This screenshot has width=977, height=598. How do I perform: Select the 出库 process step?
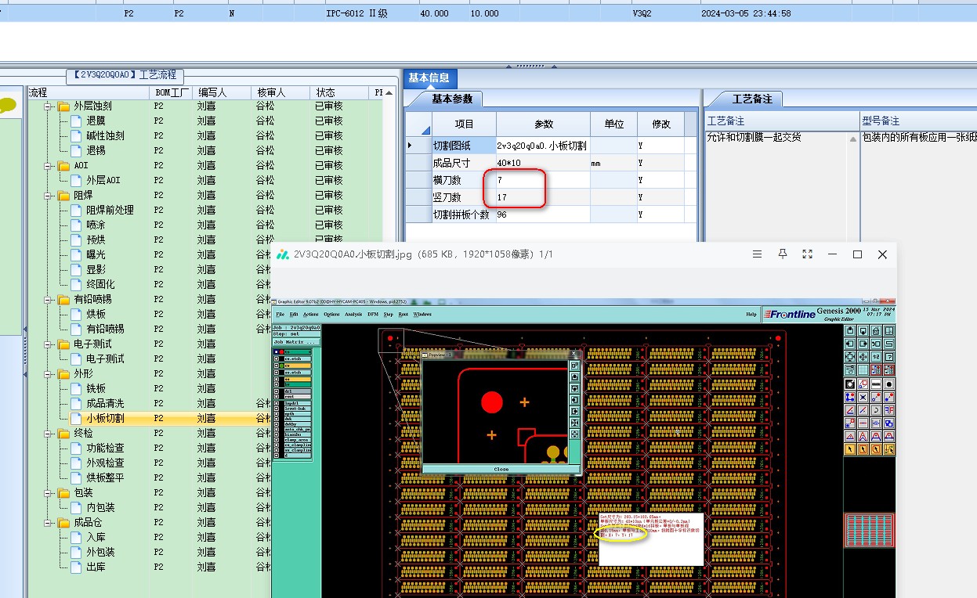pos(96,567)
